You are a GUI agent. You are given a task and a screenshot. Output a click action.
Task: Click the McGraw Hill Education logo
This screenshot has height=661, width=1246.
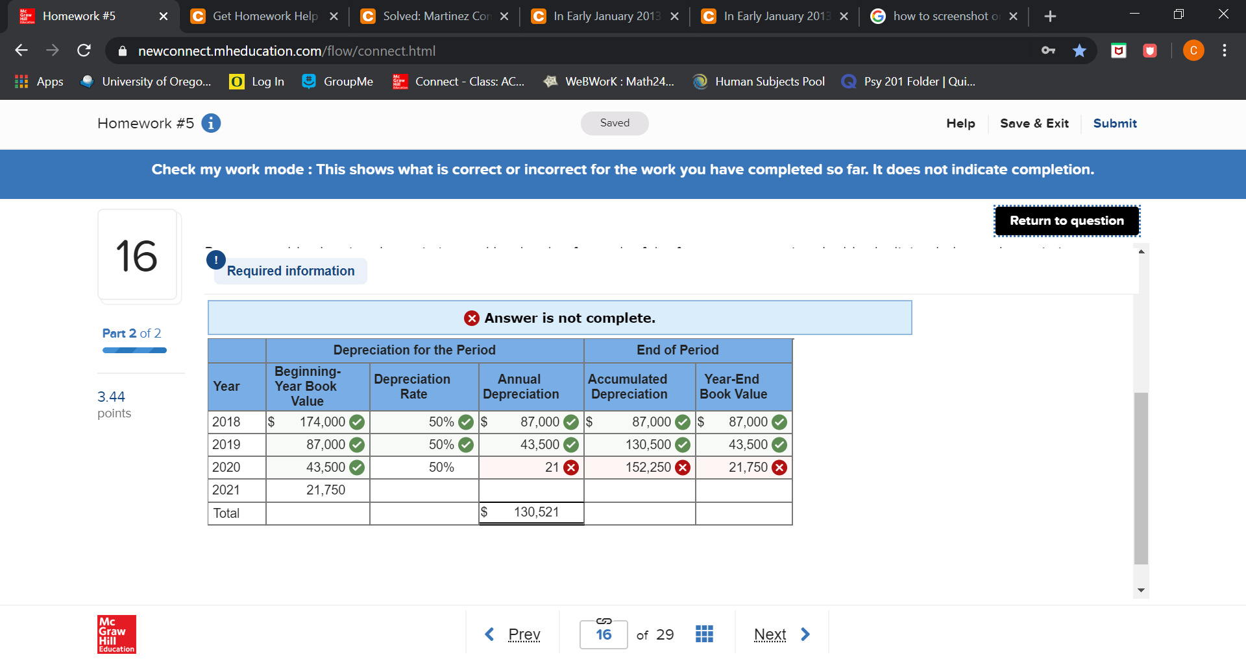pyautogui.click(x=117, y=634)
